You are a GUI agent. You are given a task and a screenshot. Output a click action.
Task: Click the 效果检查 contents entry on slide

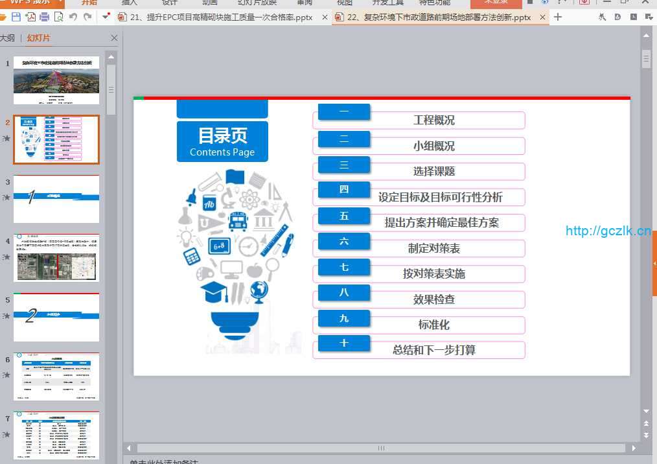click(434, 299)
